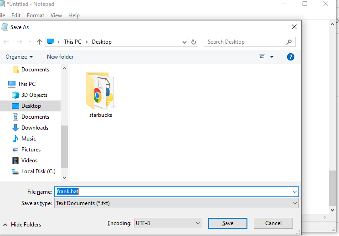Expand the address bar history dropdown

coord(185,42)
